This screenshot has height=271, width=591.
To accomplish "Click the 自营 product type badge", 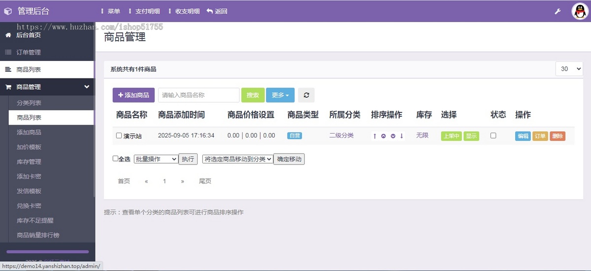I will click(x=295, y=135).
